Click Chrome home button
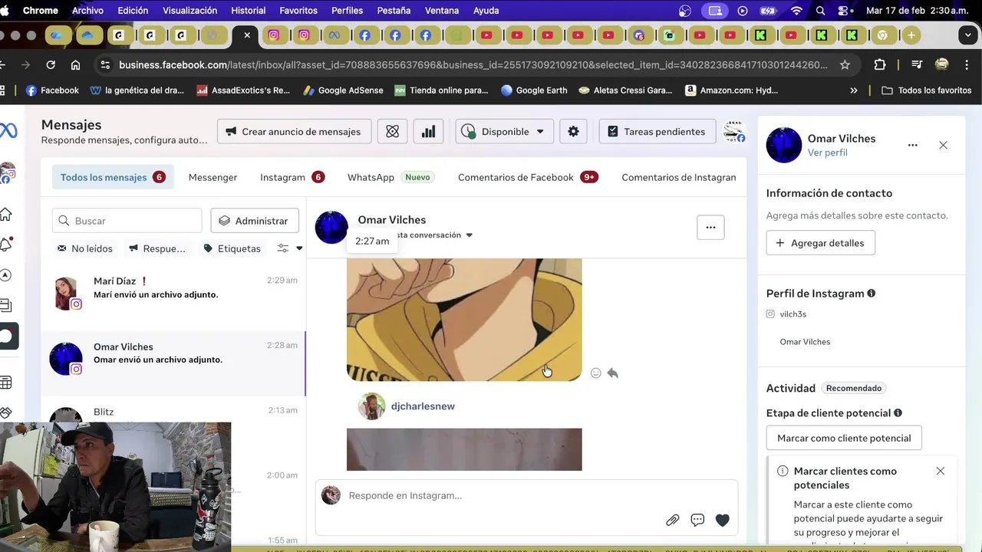982x552 pixels. pyautogui.click(x=75, y=65)
